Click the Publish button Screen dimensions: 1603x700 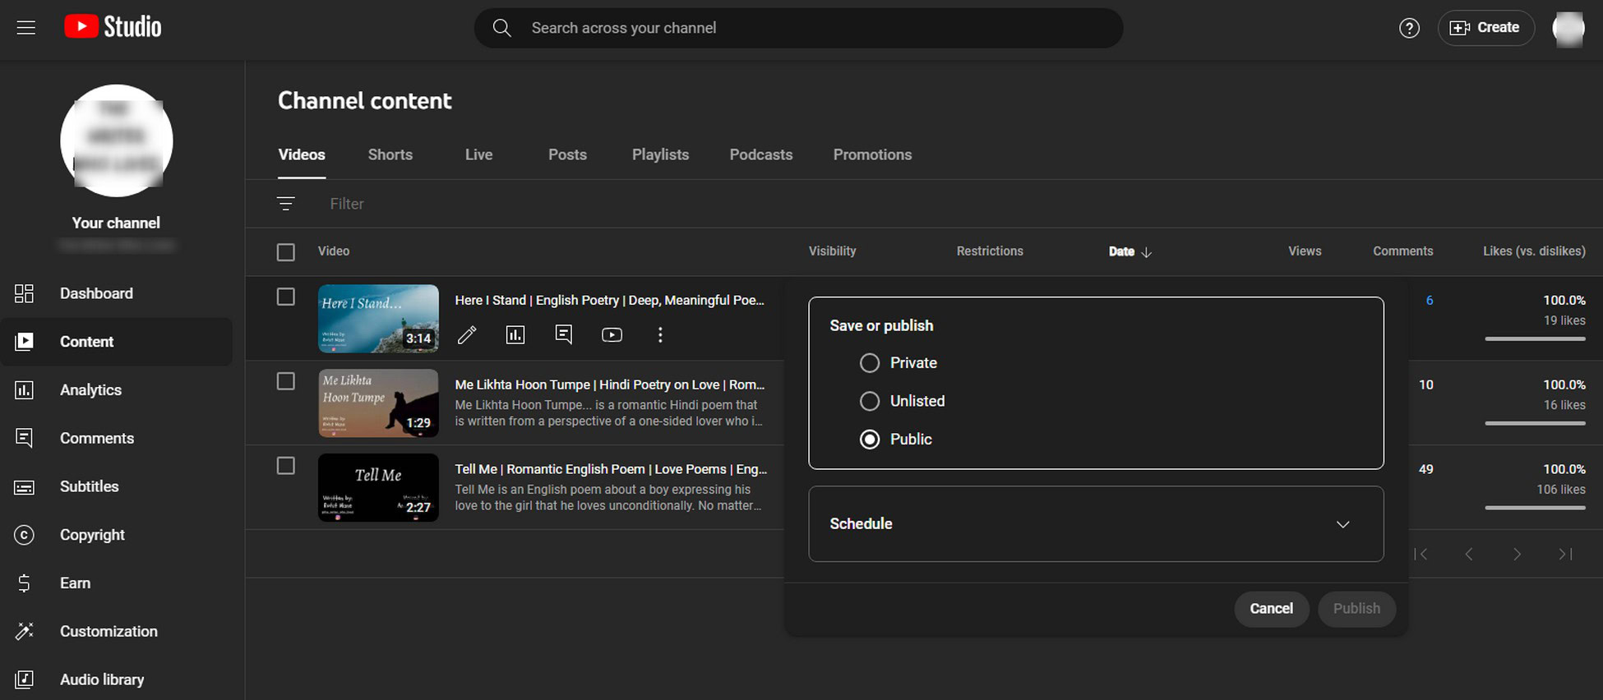tap(1356, 609)
